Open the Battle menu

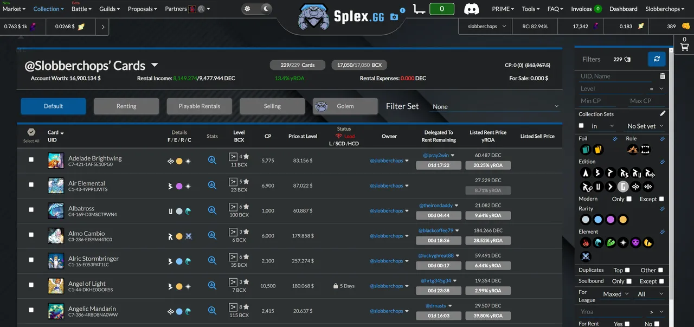tap(81, 9)
